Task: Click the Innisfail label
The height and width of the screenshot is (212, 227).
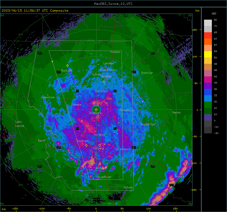Action: pos(102,91)
